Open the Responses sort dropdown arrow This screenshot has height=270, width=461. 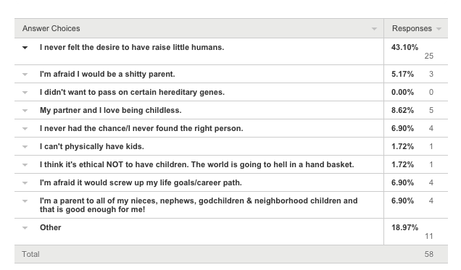(x=439, y=29)
